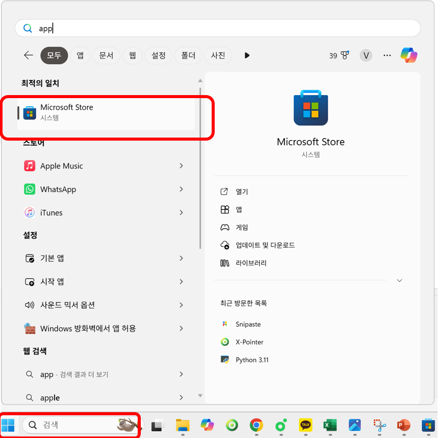Open Copilot from the taskbar
Image resolution: width=438 pixels, height=438 pixels.
207,425
